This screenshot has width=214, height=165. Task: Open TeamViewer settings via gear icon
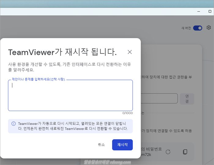pos(208,28)
